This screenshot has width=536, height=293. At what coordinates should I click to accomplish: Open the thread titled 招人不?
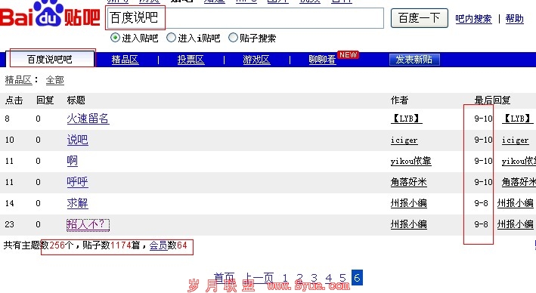pyautogui.click(x=88, y=224)
